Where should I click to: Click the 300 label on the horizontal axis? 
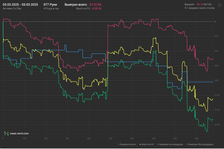coord(68,138)
